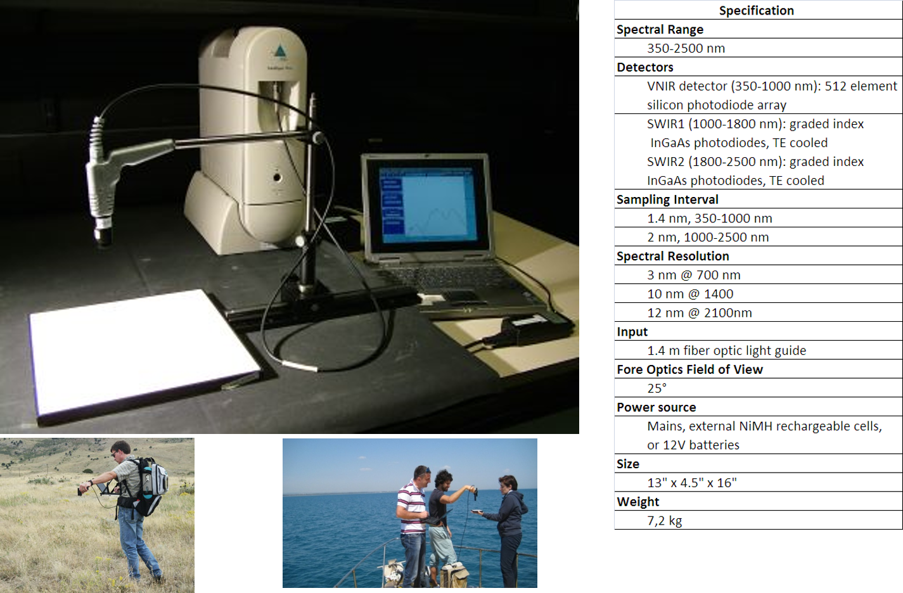Select the Sampling Interval heading
Viewport: 903px width, 593px height.
click(667, 200)
